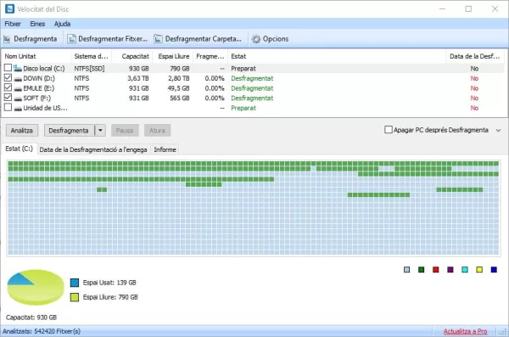The image size is (509, 337).
Task: Switch to the Informe tab
Action: [x=165, y=149]
